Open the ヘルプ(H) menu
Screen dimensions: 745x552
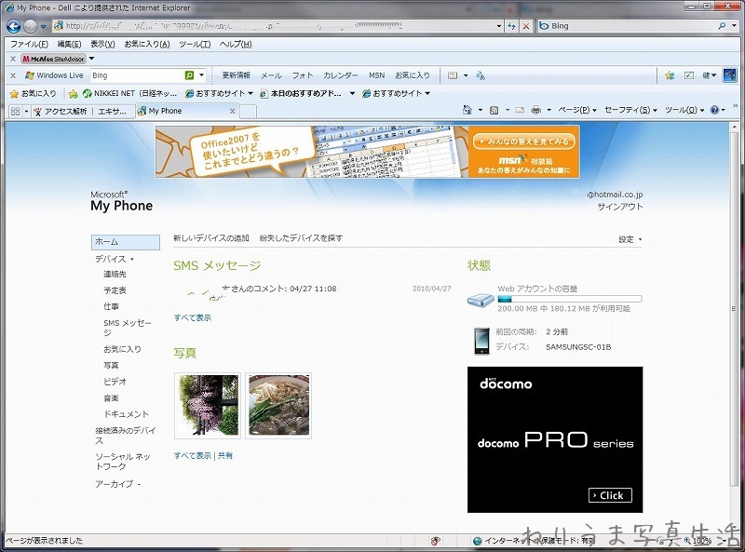tap(236, 44)
